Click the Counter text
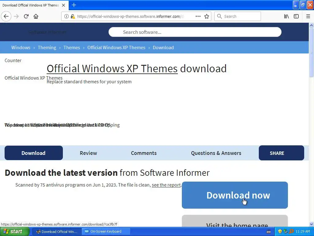Image resolution: width=314 pixels, height=236 pixels. (13, 61)
